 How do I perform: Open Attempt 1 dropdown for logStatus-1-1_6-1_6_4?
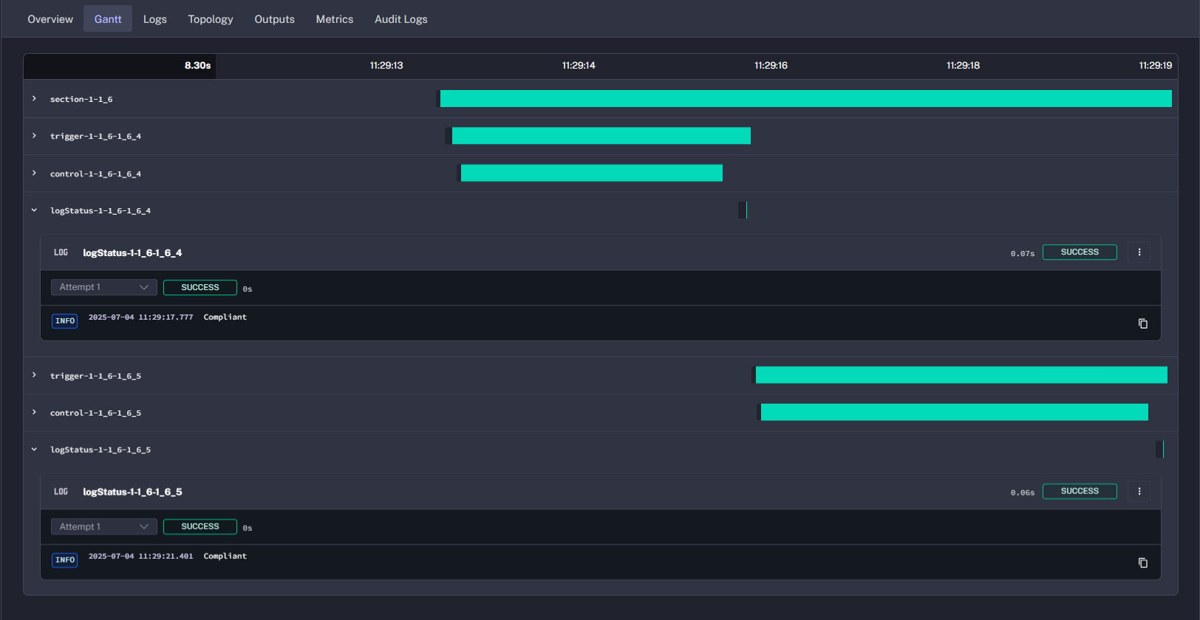103,287
